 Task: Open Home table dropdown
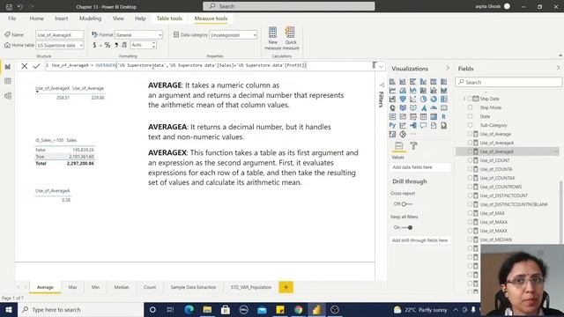coord(60,45)
